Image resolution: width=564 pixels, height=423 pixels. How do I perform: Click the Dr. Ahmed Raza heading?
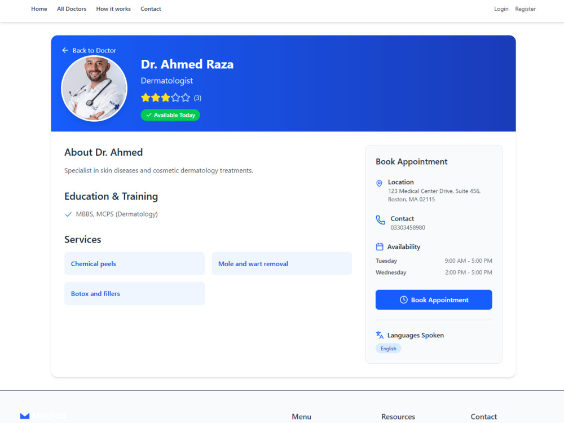187,64
